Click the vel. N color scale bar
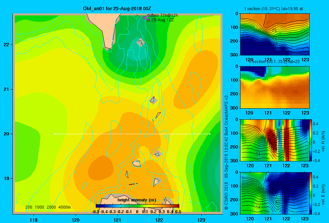The height and width of the screenshot is (223, 329). point(311,140)
